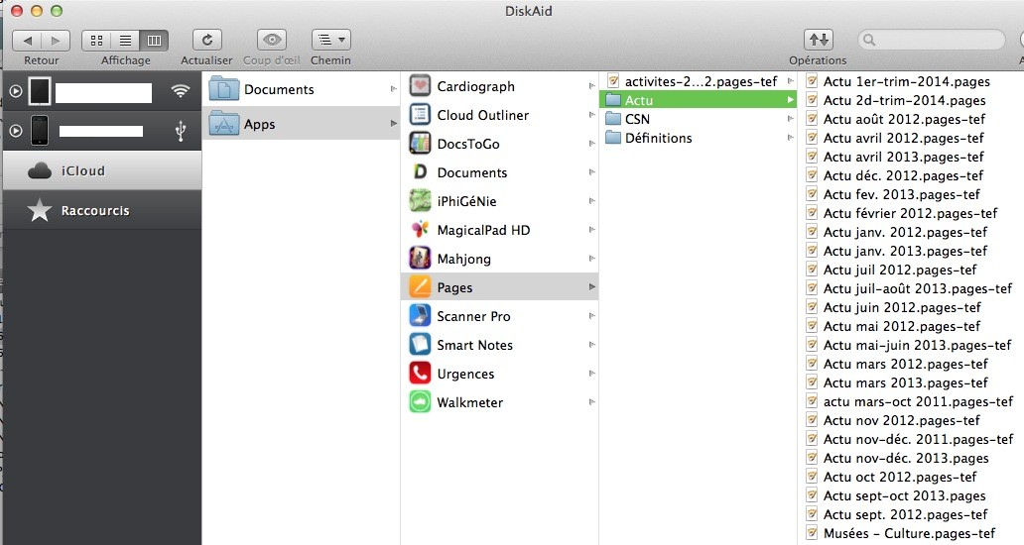Viewport: 1024px width, 545px height.
Task: Expand the iPhone device disclosure arrow
Action: tap(16, 131)
